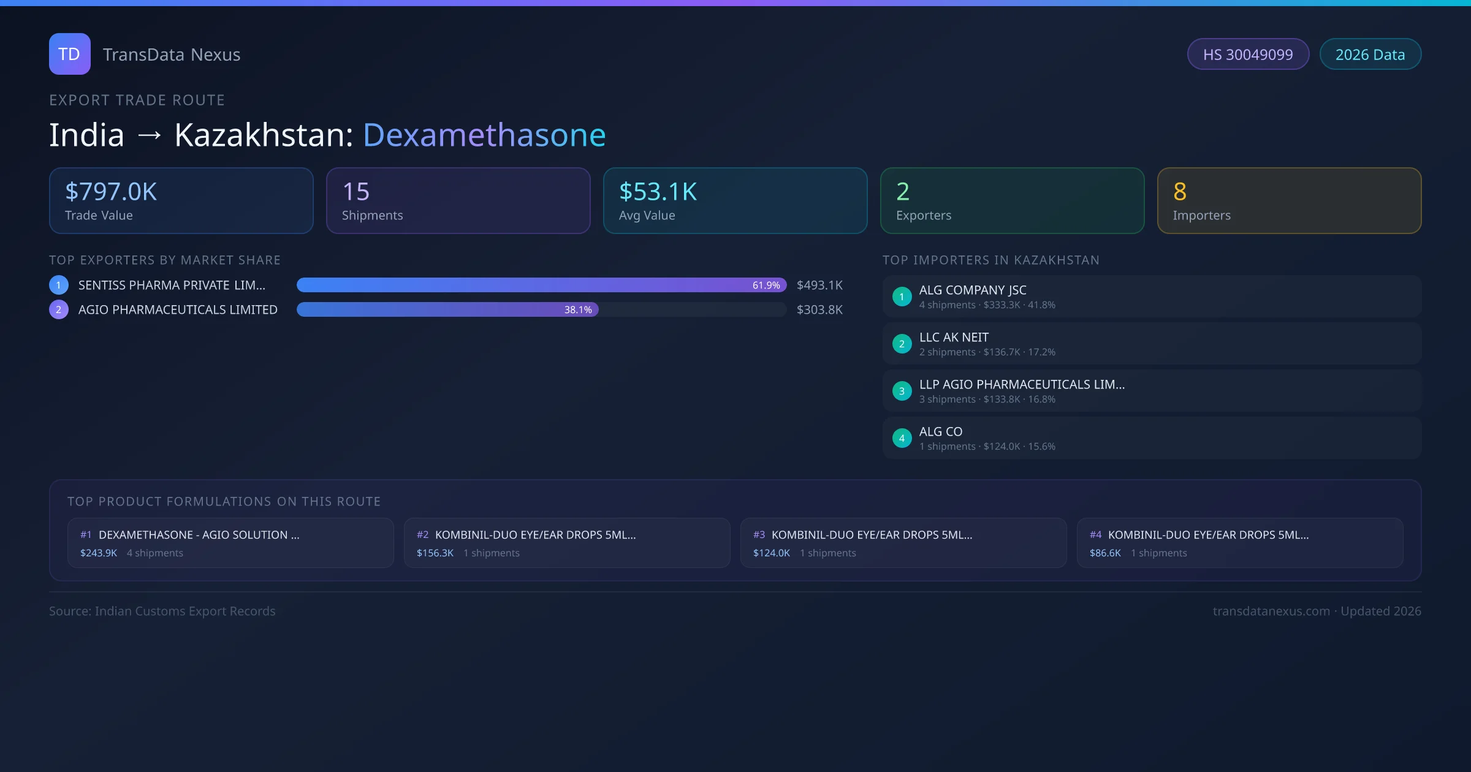1471x772 pixels.
Task: Click the green rank 1 badge for ALG Company JSC
Action: tap(902, 297)
